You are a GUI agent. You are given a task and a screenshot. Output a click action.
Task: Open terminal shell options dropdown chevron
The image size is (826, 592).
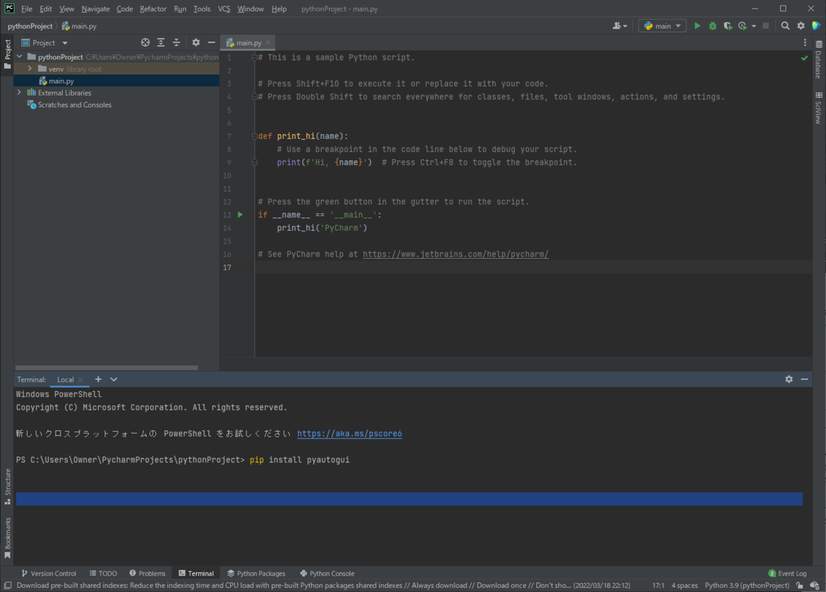[114, 379]
